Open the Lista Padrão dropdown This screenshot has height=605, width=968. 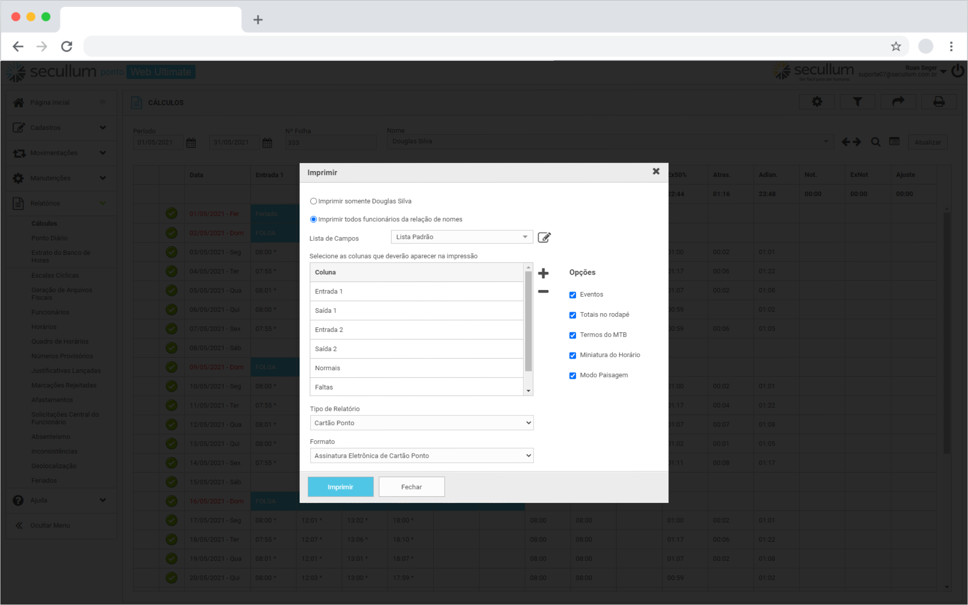461,237
